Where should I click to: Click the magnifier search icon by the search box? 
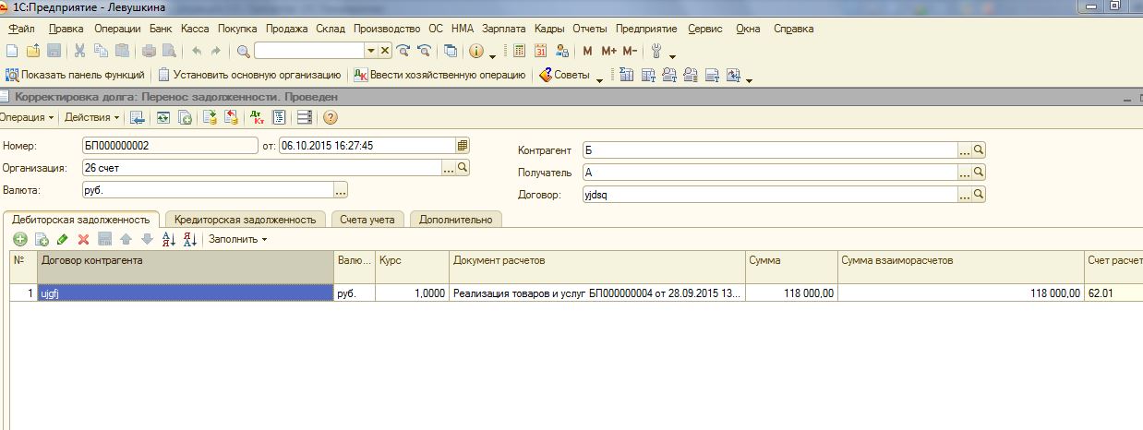coord(243,51)
